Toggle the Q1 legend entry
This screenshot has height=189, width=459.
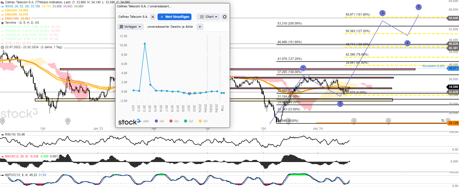click(x=203, y=121)
